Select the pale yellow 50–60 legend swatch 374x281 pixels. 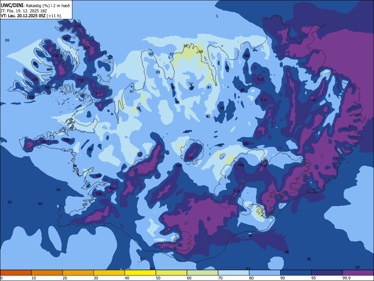coord(171,273)
